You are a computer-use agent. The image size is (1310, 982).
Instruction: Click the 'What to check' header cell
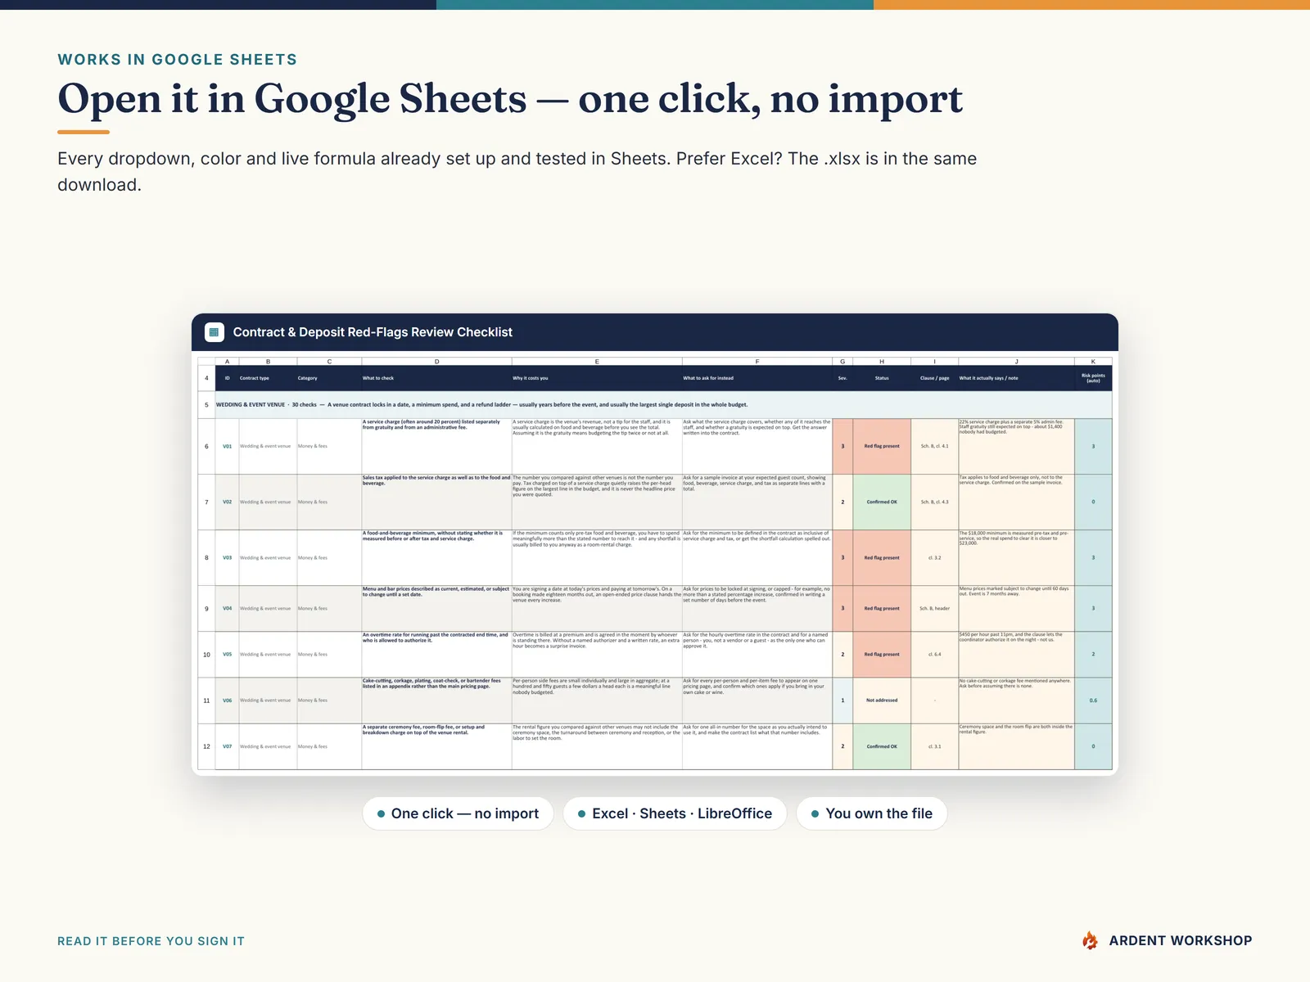pyautogui.click(x=436, y=378)
